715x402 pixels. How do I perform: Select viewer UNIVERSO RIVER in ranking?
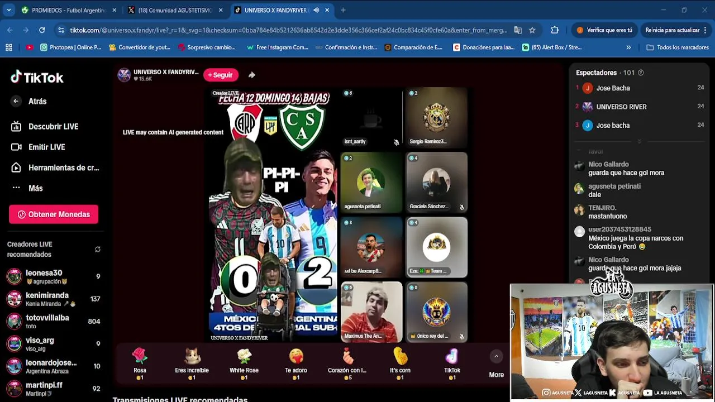(621, 107)
